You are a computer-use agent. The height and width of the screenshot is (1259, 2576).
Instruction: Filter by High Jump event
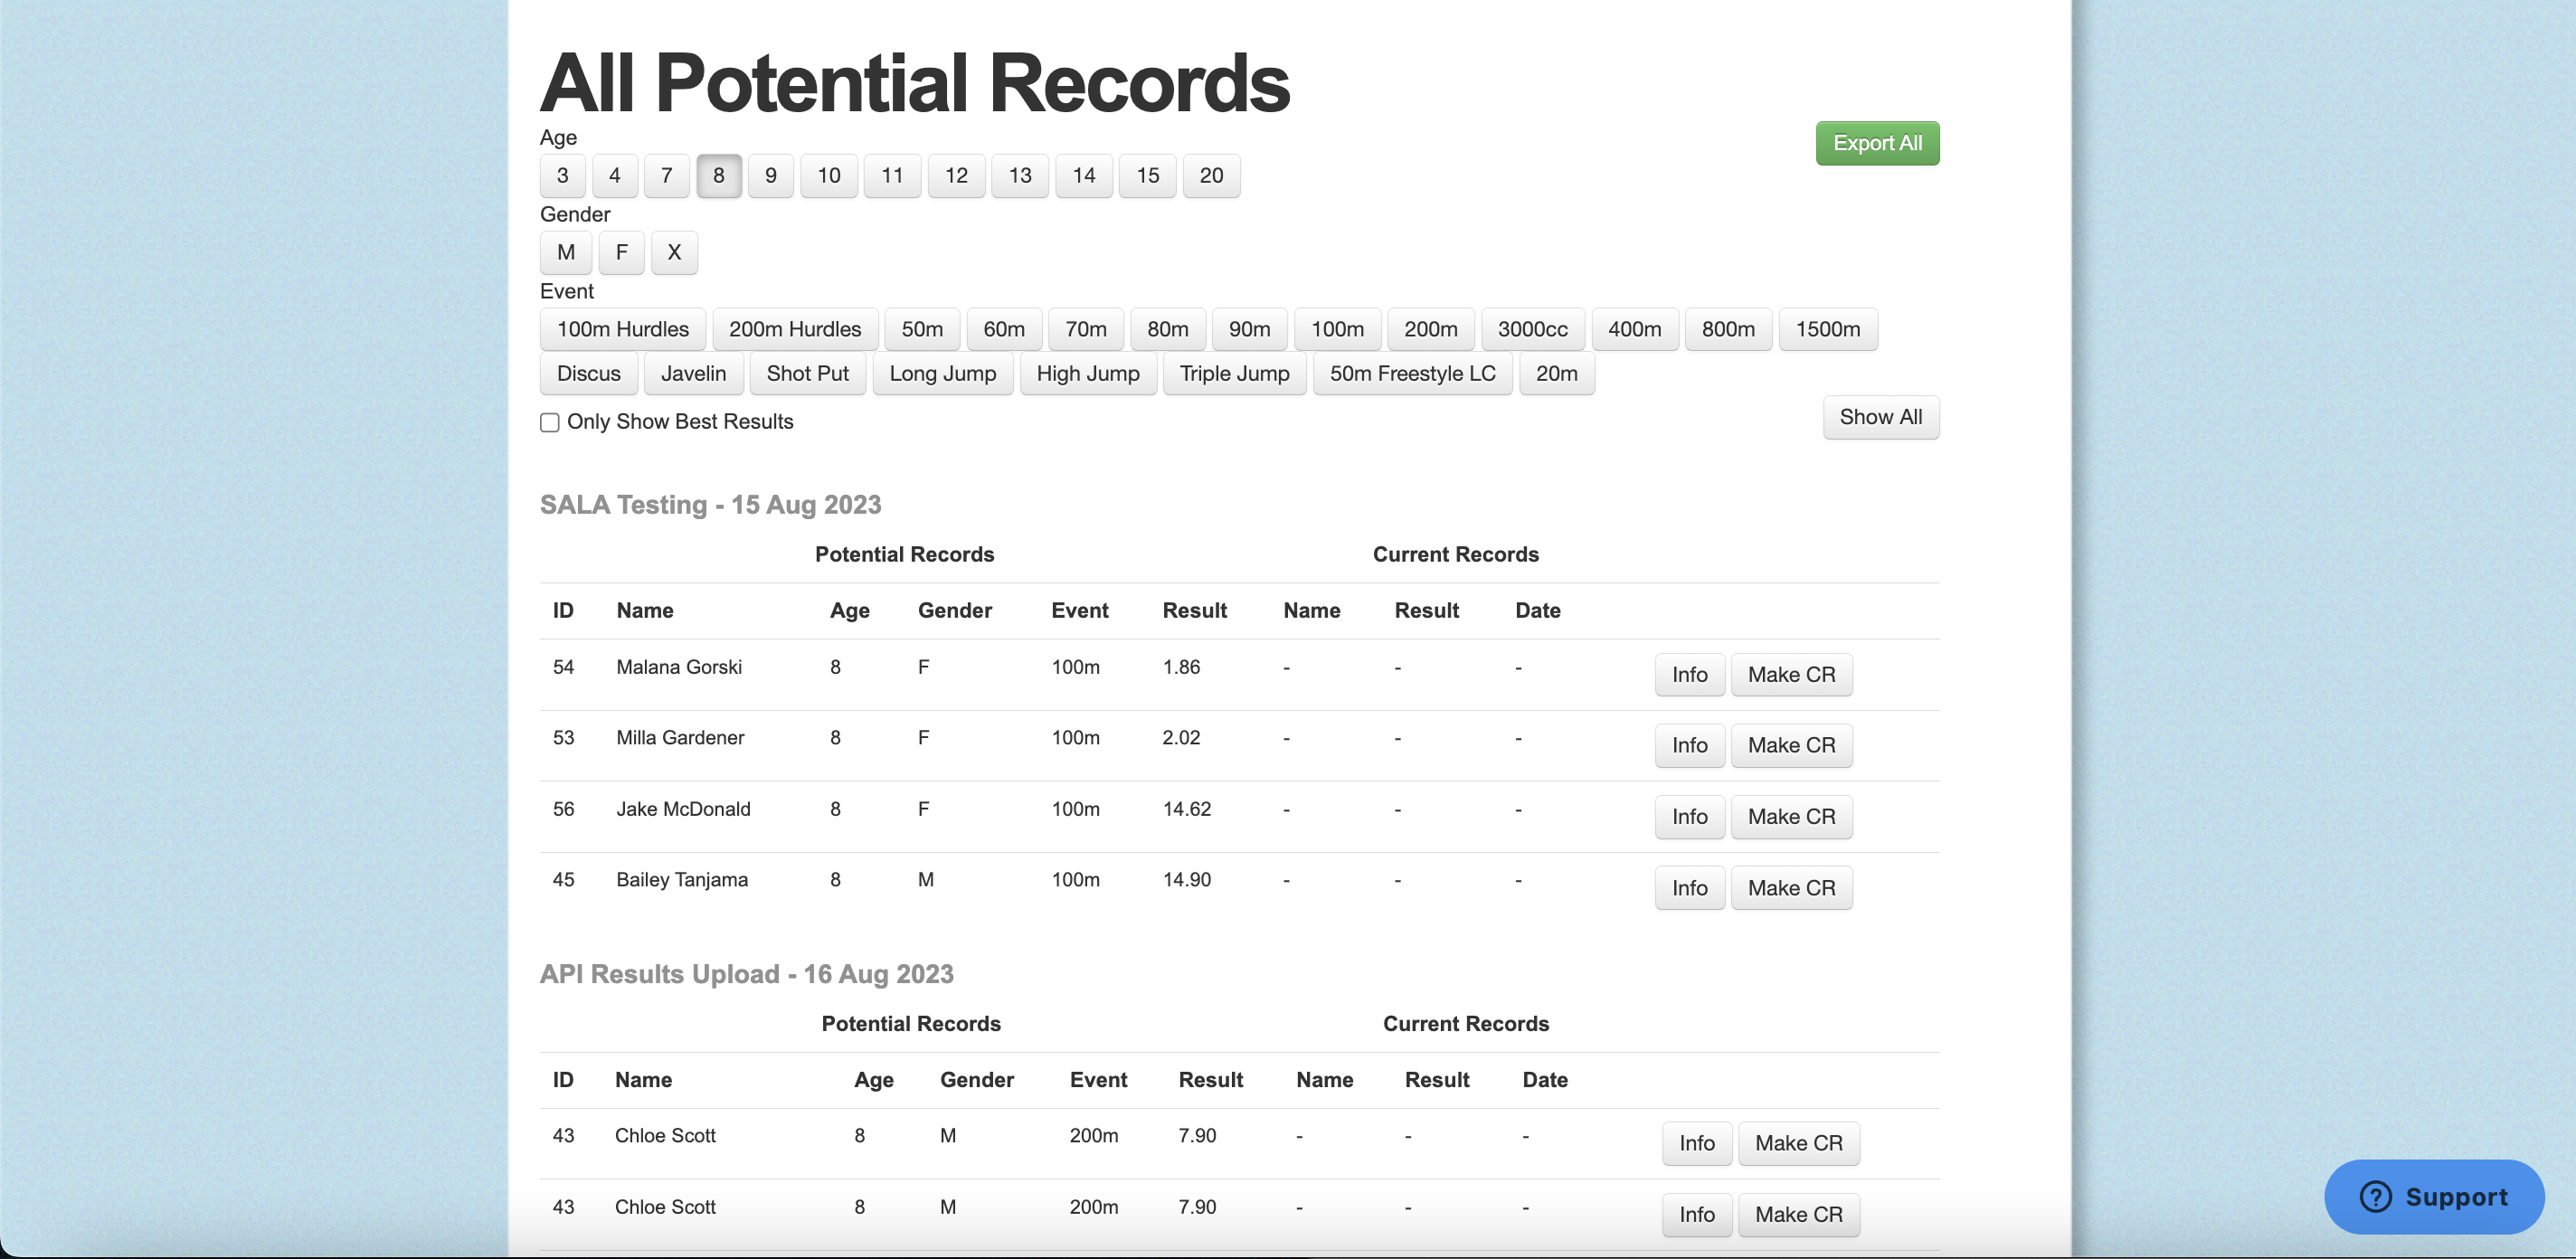pos(1088,374)
